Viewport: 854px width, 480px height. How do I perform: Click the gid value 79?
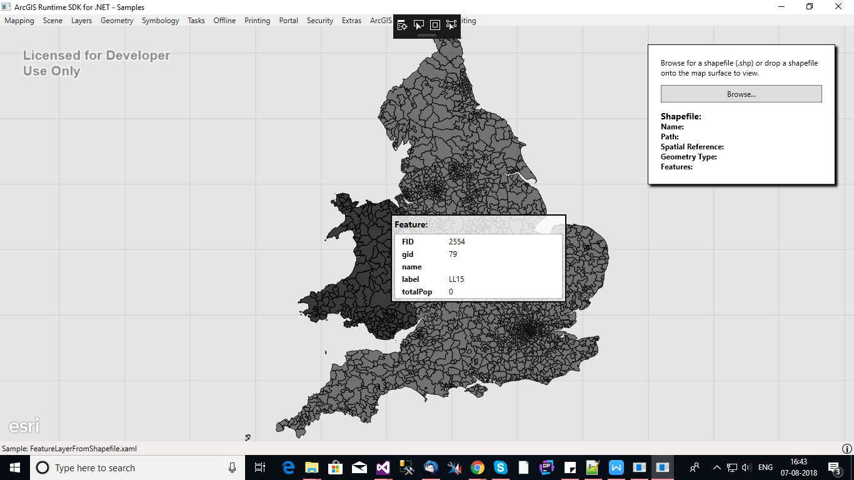click(x=453, y=254)
